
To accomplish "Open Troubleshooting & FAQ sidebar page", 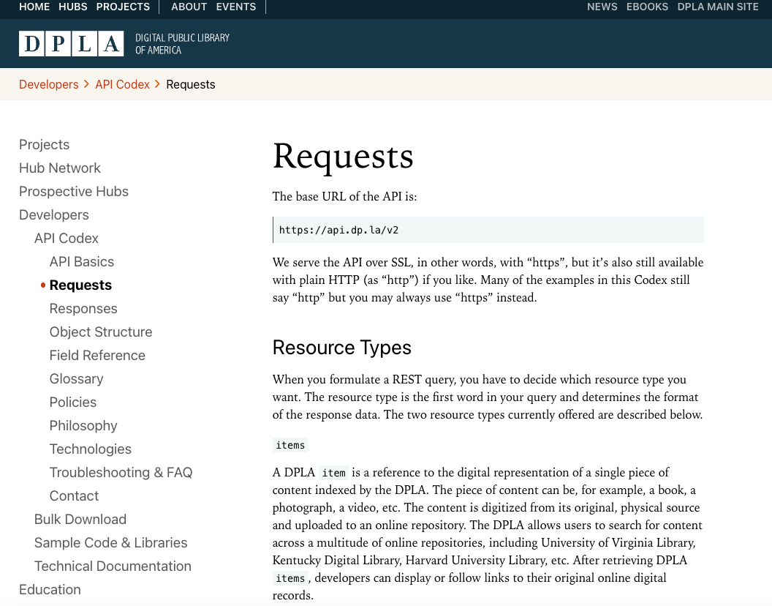I will 121,472.
